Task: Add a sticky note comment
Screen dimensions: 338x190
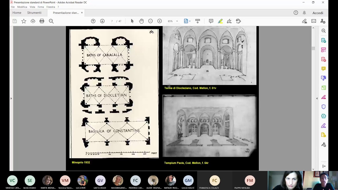Action: [211, 21]
